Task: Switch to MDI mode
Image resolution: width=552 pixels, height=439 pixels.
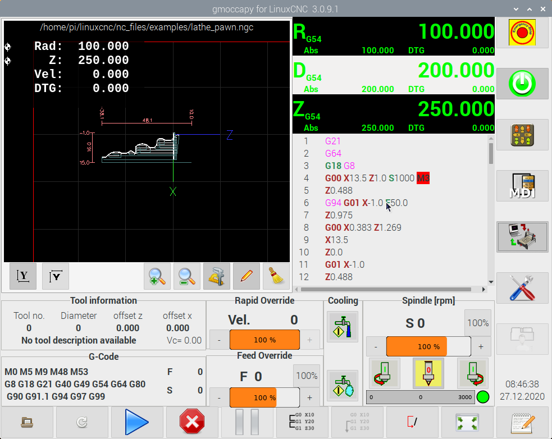Action: 522,186
